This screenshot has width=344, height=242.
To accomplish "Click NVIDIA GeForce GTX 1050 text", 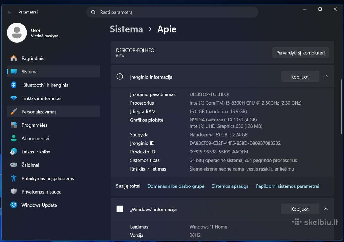I will click(223, 120).
